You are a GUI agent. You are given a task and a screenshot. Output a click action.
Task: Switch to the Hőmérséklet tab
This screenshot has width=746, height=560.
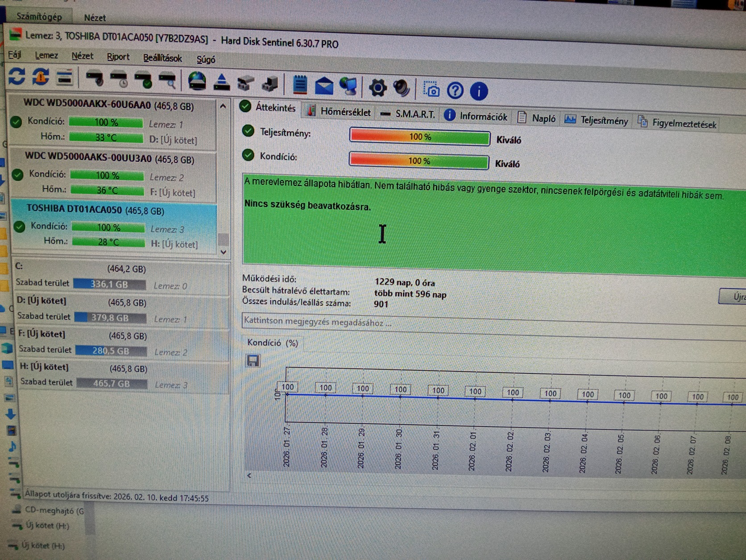339,111
